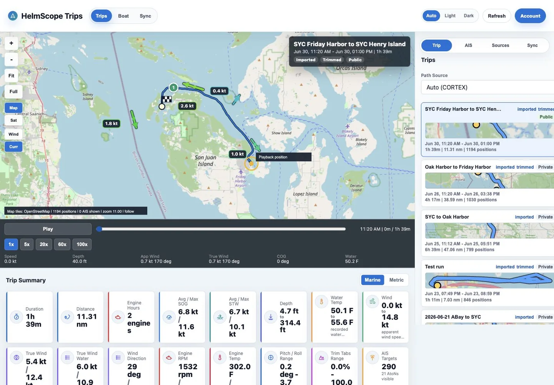Click the Avg / Max STW waves icon
Image resolution: width=554 pixels, height=385 pixels.
(x=220, y=317)
